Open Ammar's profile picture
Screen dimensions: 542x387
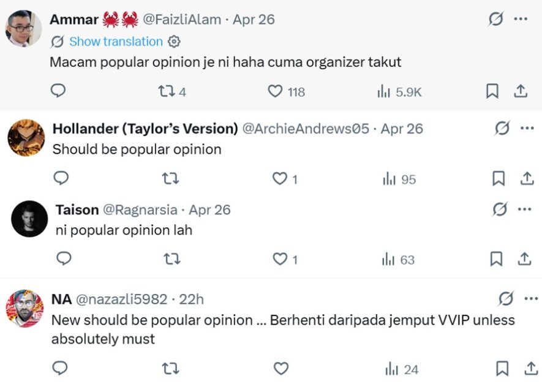[24, 28]
